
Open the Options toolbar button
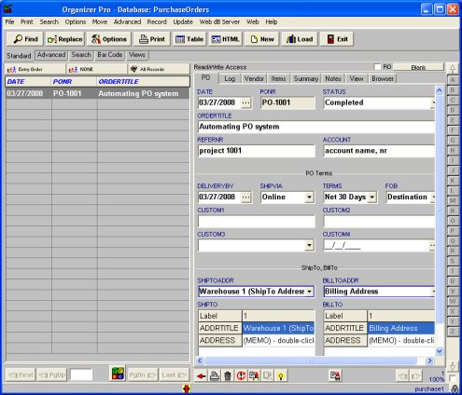(x=109, y=39)
